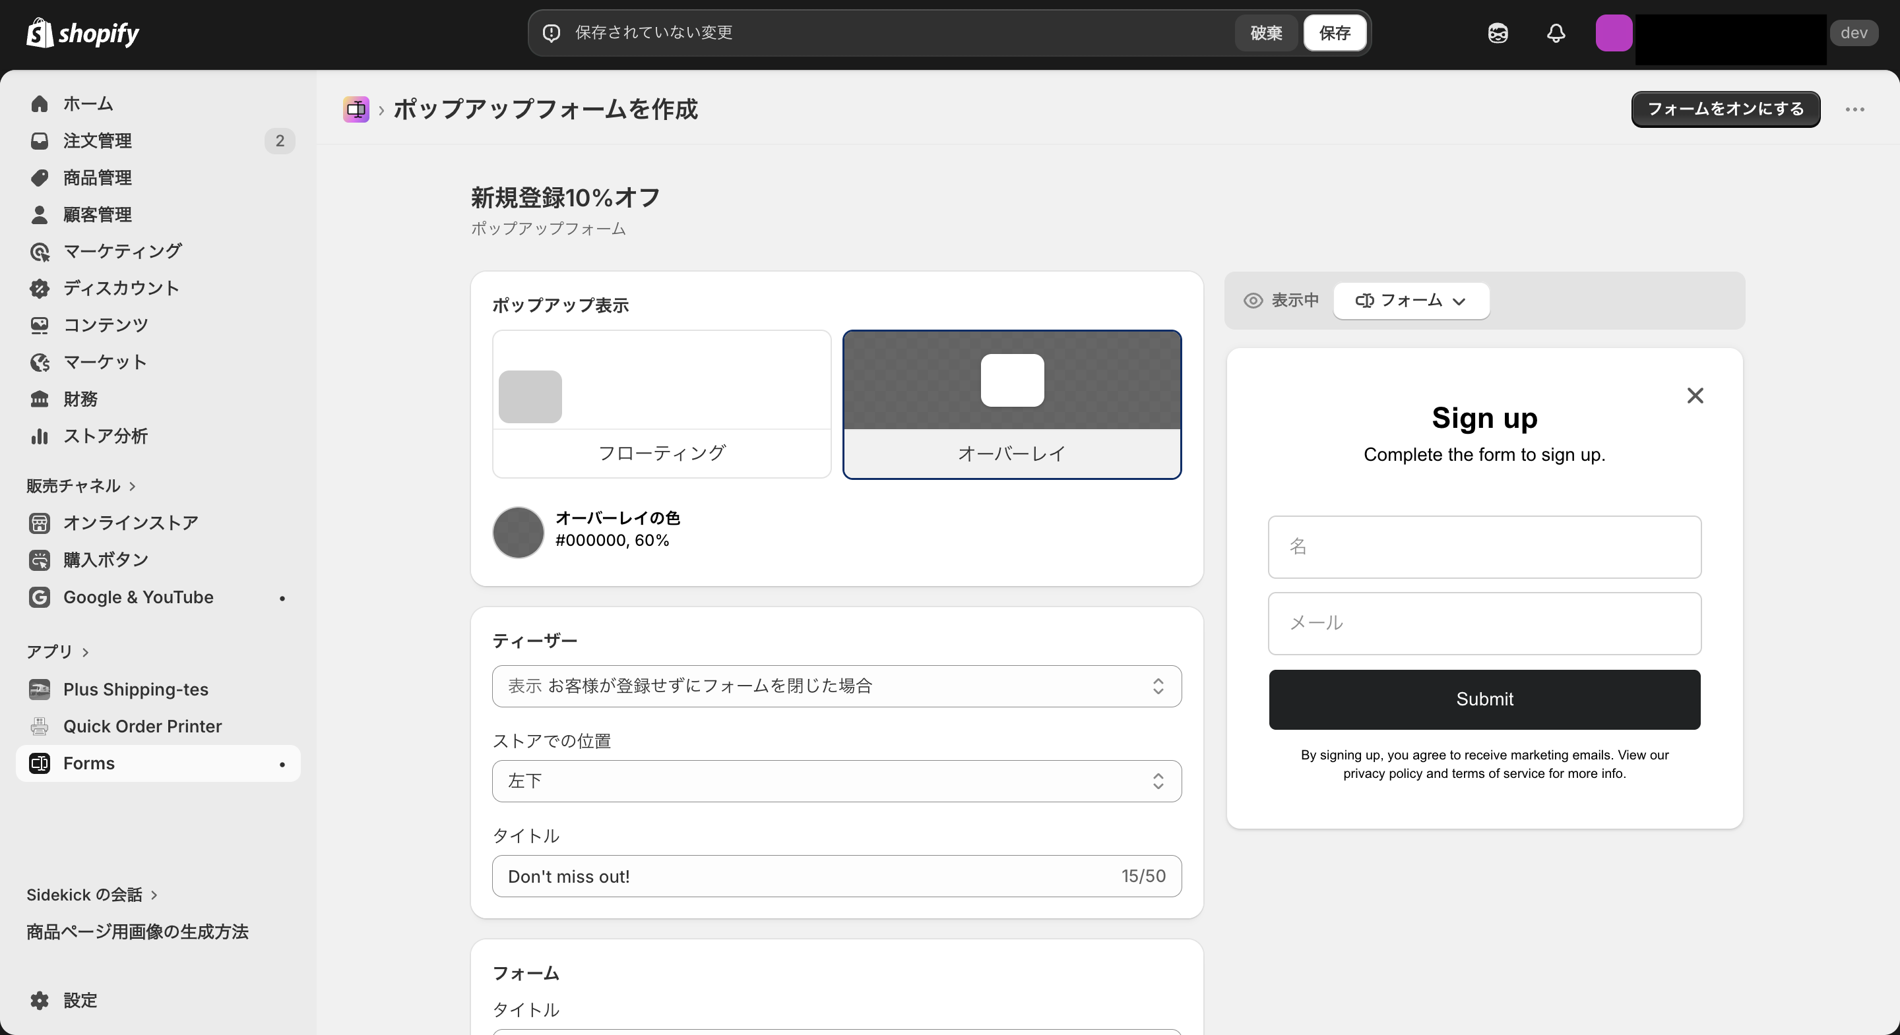Click the Submit button in the preview

(1484, 699)
